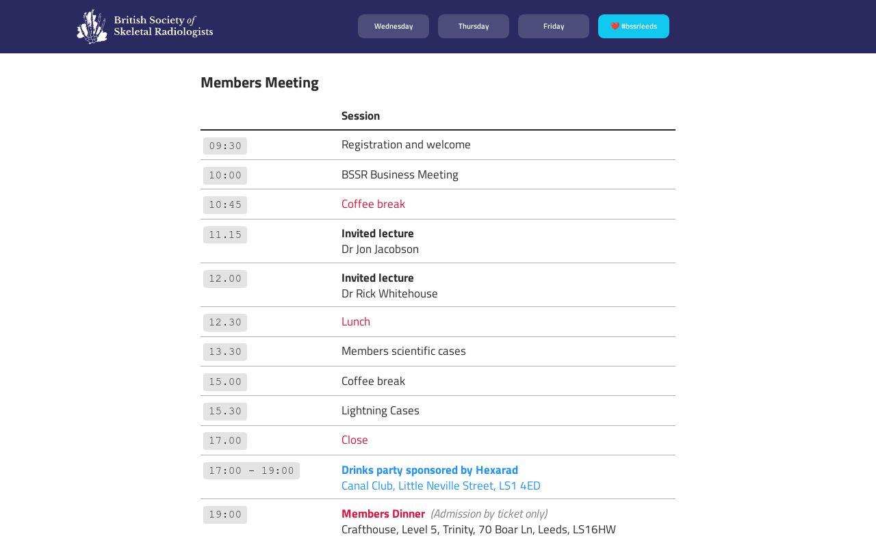Open the Canal Club address link

coord(441,485)
